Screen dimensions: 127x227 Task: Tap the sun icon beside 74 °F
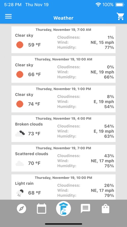[x=20, y=104]
